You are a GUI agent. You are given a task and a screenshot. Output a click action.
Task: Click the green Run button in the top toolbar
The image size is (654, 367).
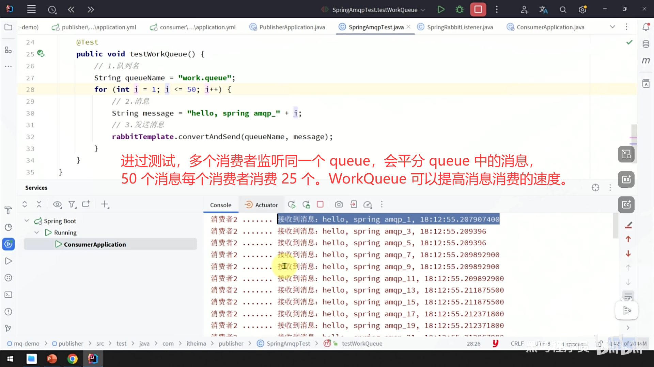point(441,10)
